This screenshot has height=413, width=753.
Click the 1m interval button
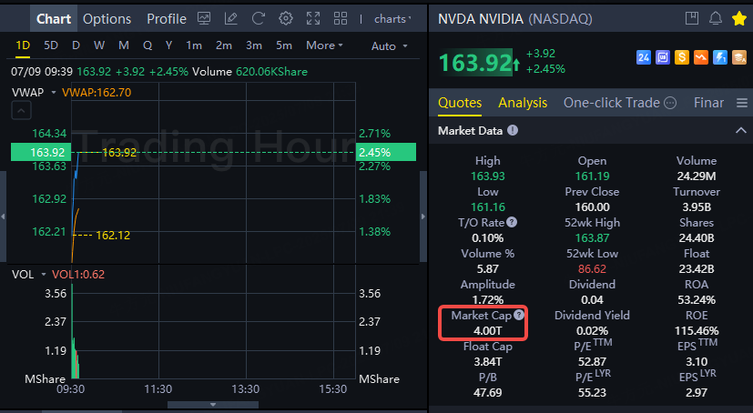click(x=194, y=45)
